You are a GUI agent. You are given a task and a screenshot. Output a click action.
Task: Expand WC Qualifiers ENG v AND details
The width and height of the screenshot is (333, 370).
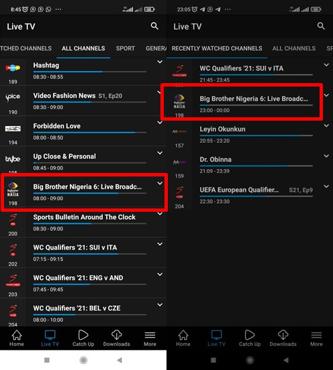[x=160, y=274]
